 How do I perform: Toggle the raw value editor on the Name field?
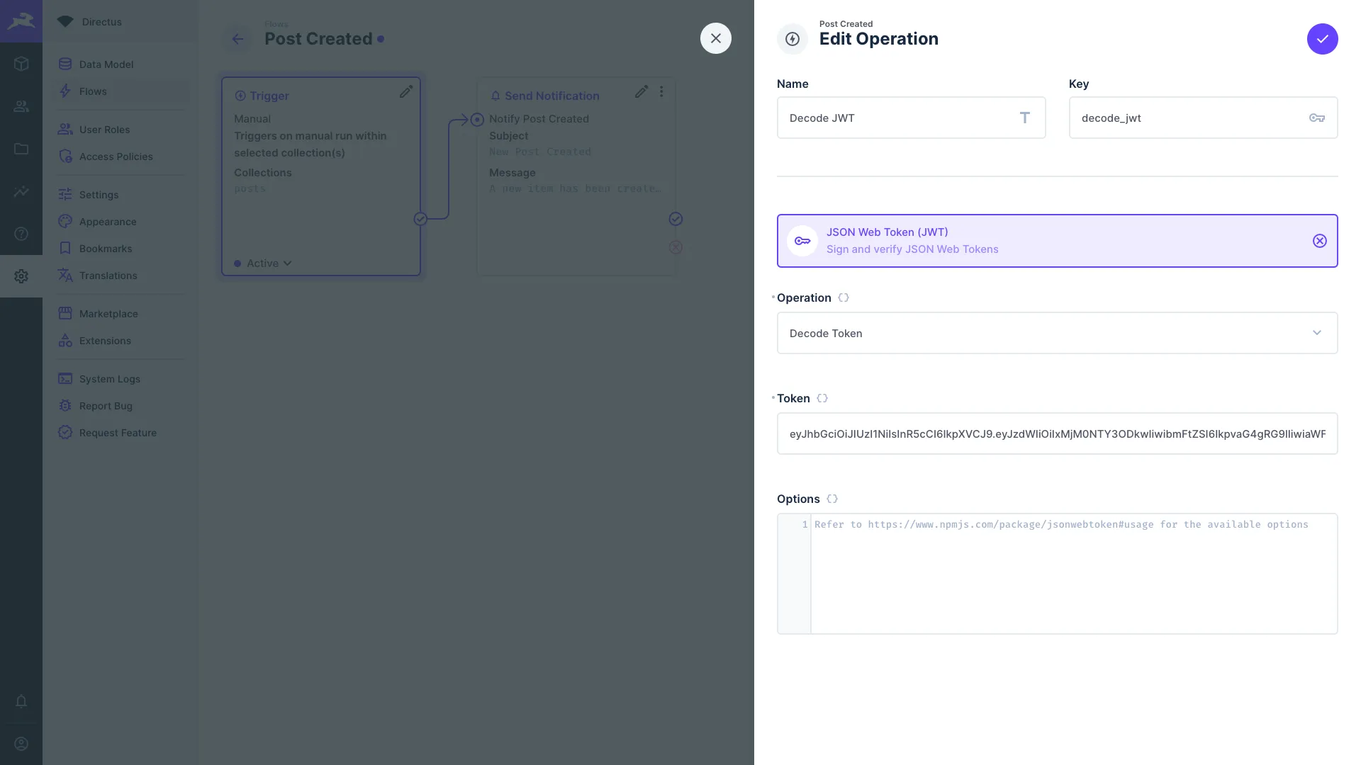[1024, 118]
